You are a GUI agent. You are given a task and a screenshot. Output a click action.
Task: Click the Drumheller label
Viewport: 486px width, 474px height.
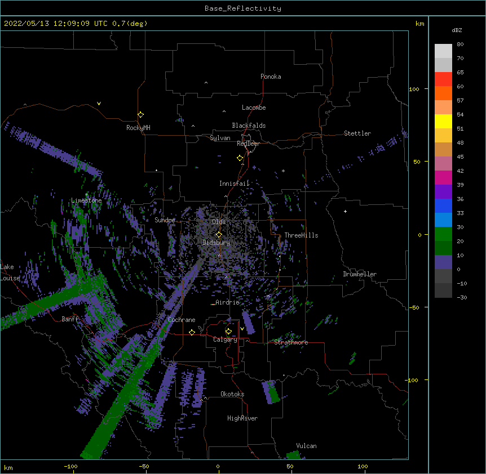coord(360,274)
